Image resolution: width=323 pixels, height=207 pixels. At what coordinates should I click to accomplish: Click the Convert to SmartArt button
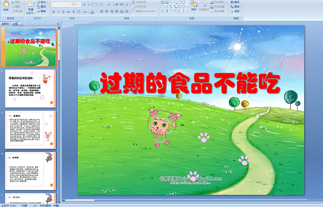coord(144,11)
